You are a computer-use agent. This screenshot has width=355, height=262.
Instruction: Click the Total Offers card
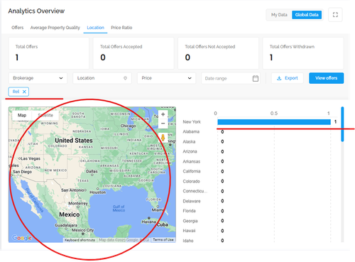tap(49, 53)
